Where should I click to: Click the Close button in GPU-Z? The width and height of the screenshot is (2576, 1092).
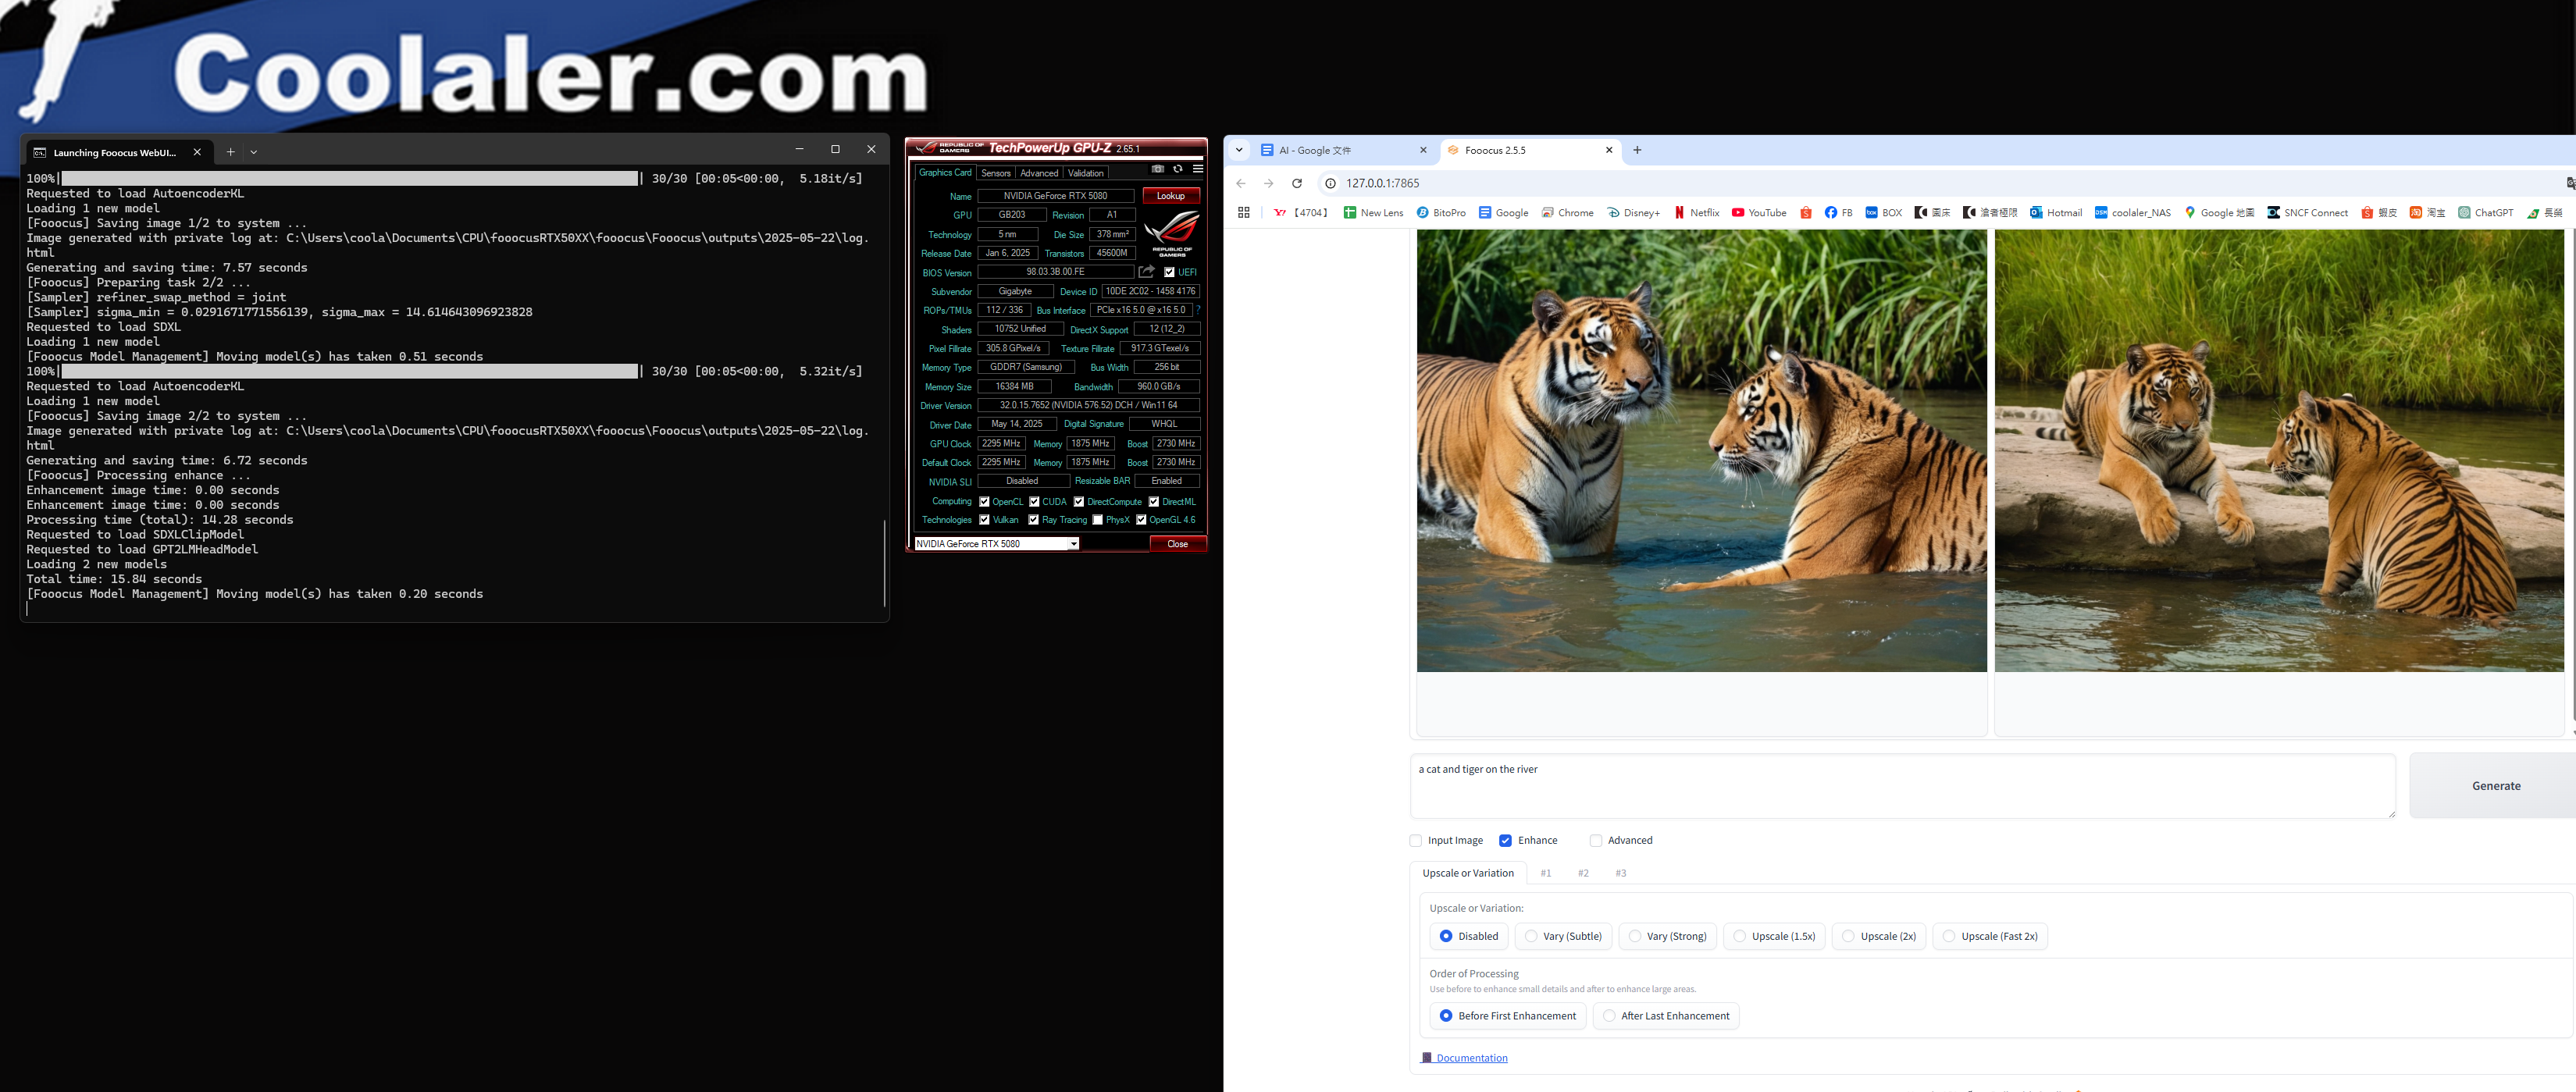(1177, 544)
